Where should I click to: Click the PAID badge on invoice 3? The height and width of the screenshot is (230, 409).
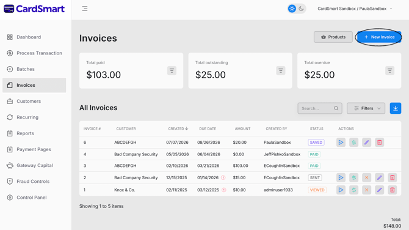coord(314,166)
